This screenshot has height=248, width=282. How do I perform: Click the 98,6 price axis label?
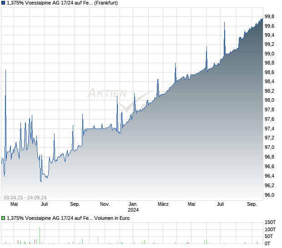point(270,73)
